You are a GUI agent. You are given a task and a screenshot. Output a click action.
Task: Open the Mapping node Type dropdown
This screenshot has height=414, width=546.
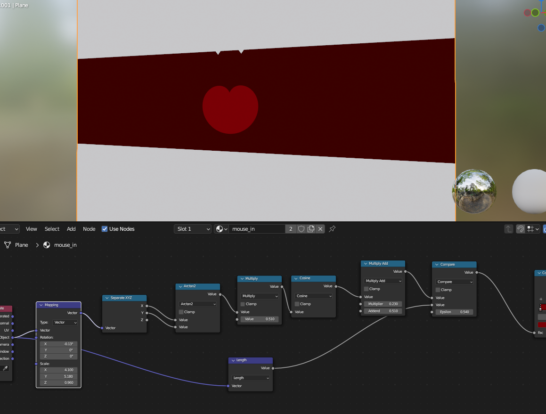pos(65,323)
